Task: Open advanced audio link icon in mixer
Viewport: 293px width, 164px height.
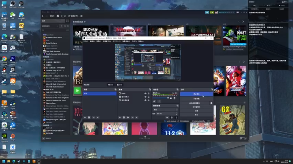Action: pos(154,101)
